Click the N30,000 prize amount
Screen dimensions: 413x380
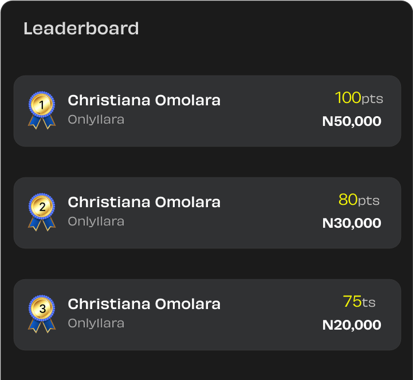(352, 223)
